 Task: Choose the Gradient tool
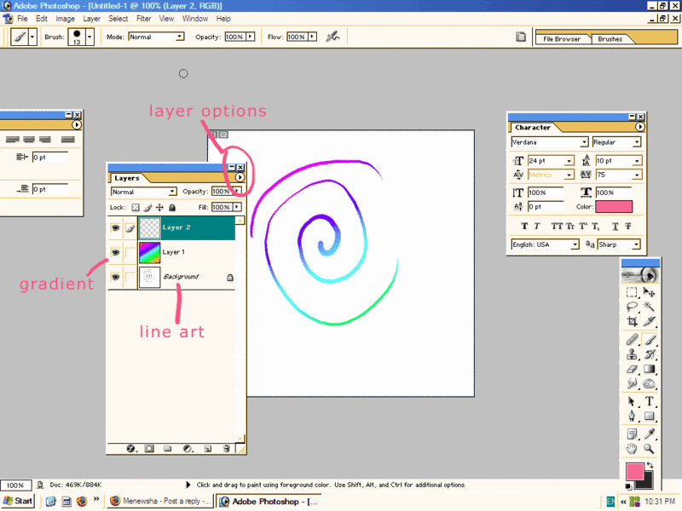[649, 369]
